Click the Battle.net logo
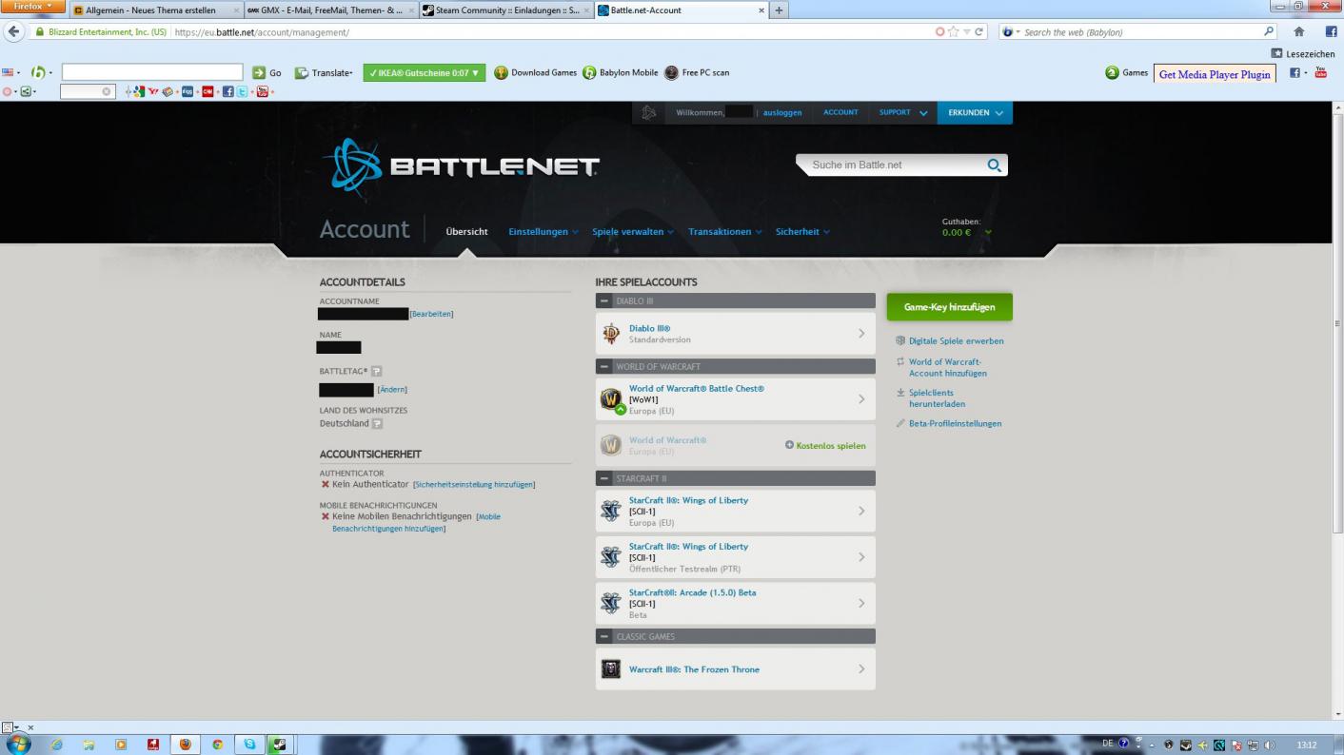This screenshot has width=1344, height=755. [x=462, y=165]
